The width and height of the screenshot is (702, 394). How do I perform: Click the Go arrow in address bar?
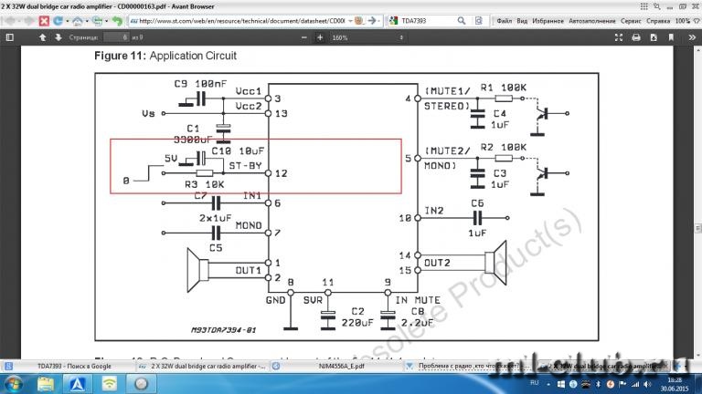tap(372, 21)
